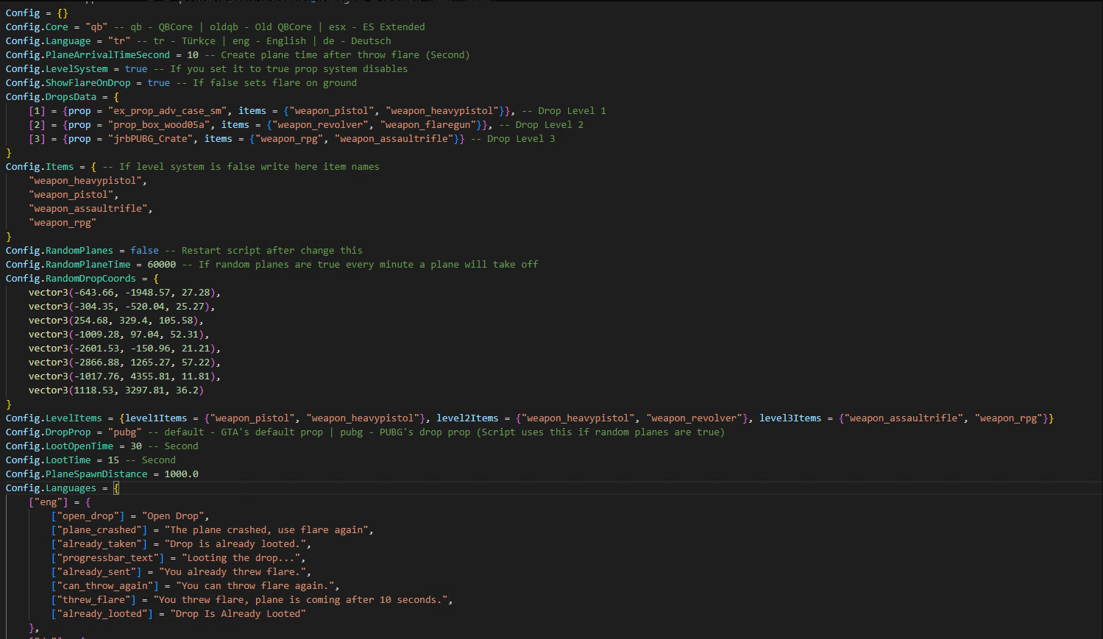Click the ["eng"] language table key

coord(49,502)
